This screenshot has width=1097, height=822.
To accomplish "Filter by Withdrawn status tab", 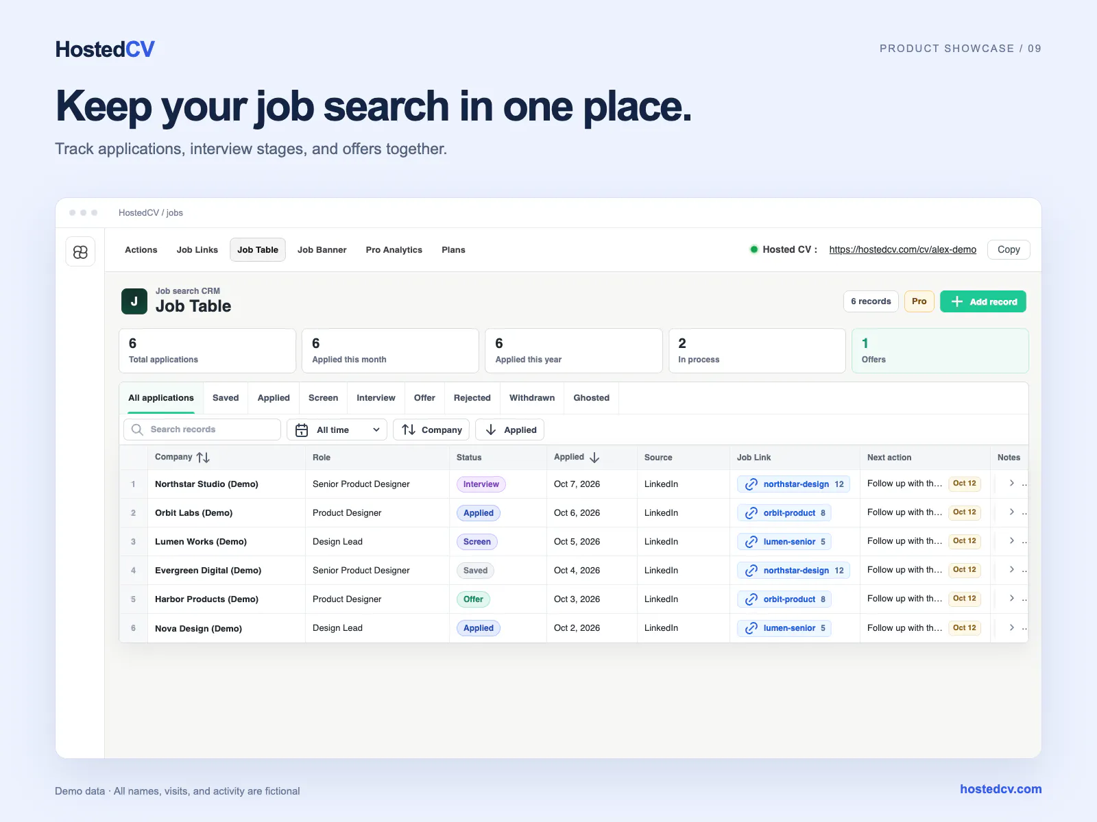I will (x=532, y=398).
